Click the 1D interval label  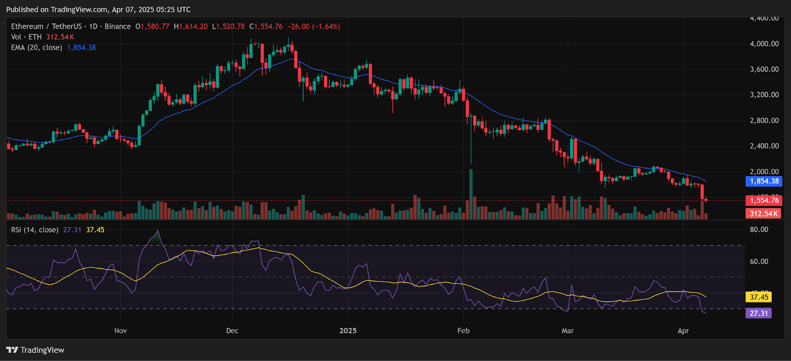tap(93, 27)
